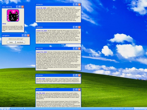Close the 07/23/24 journal window
Image resolution: width=147 pixels, height=110 pixels.
(79, 75)
